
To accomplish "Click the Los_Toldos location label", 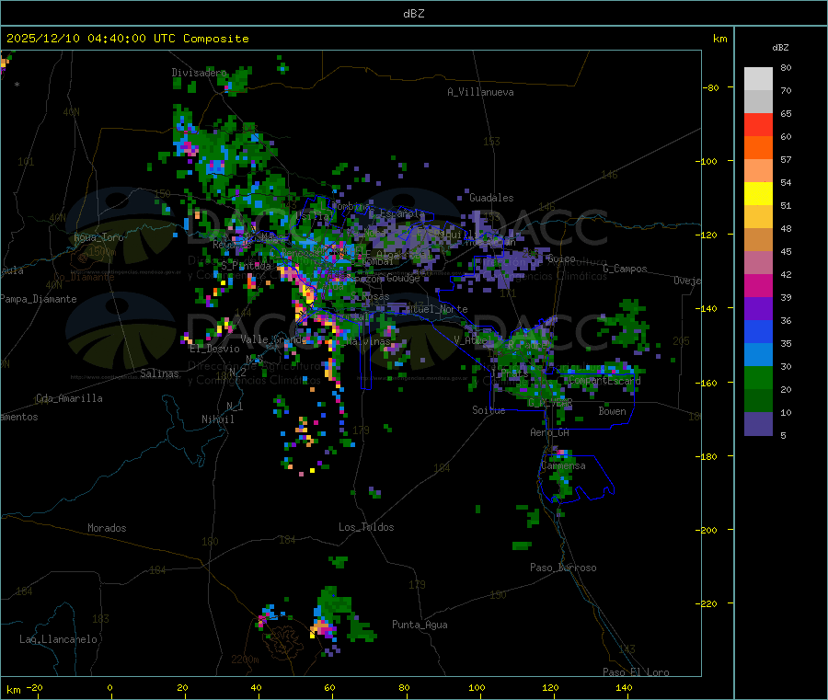I will click(366, 527).
